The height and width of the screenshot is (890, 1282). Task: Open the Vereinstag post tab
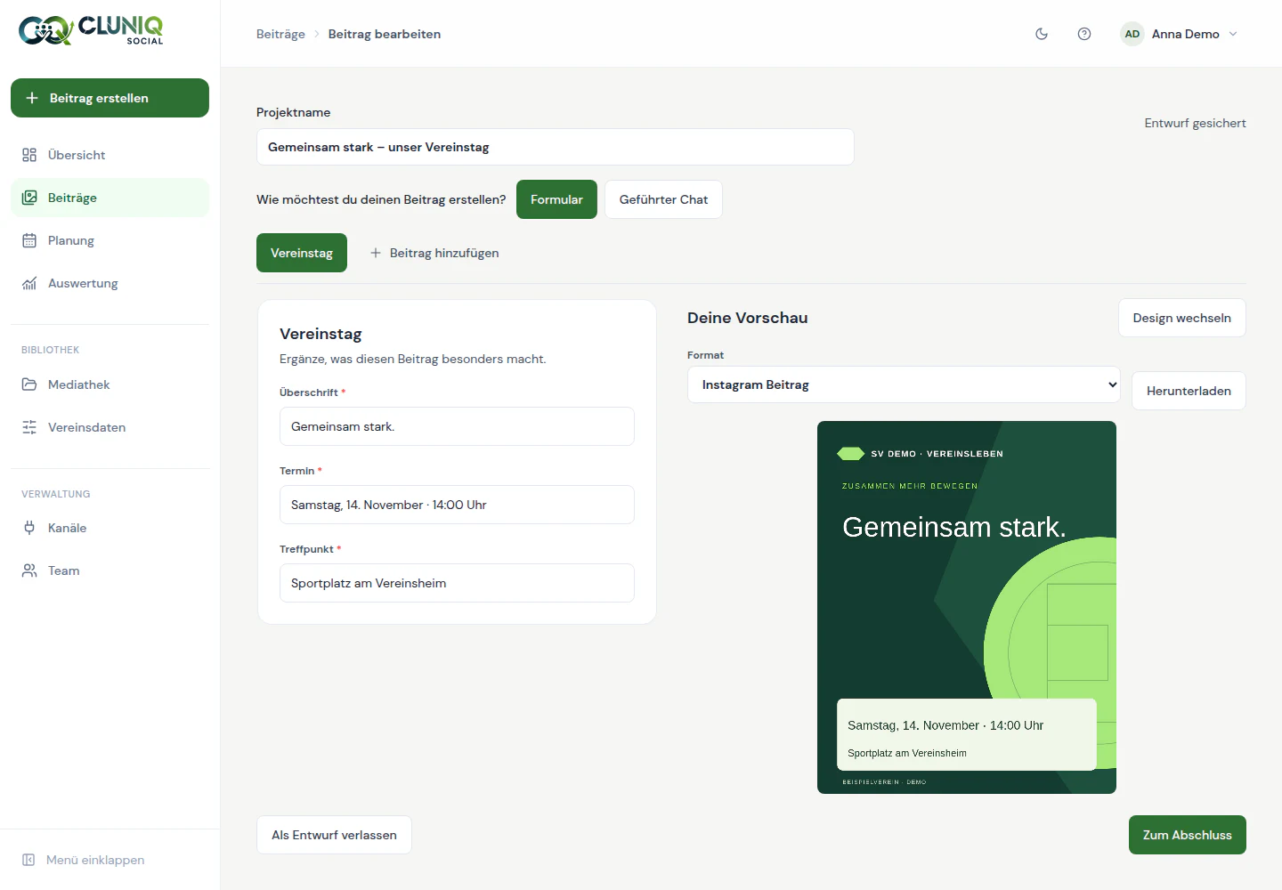point(302,253)
